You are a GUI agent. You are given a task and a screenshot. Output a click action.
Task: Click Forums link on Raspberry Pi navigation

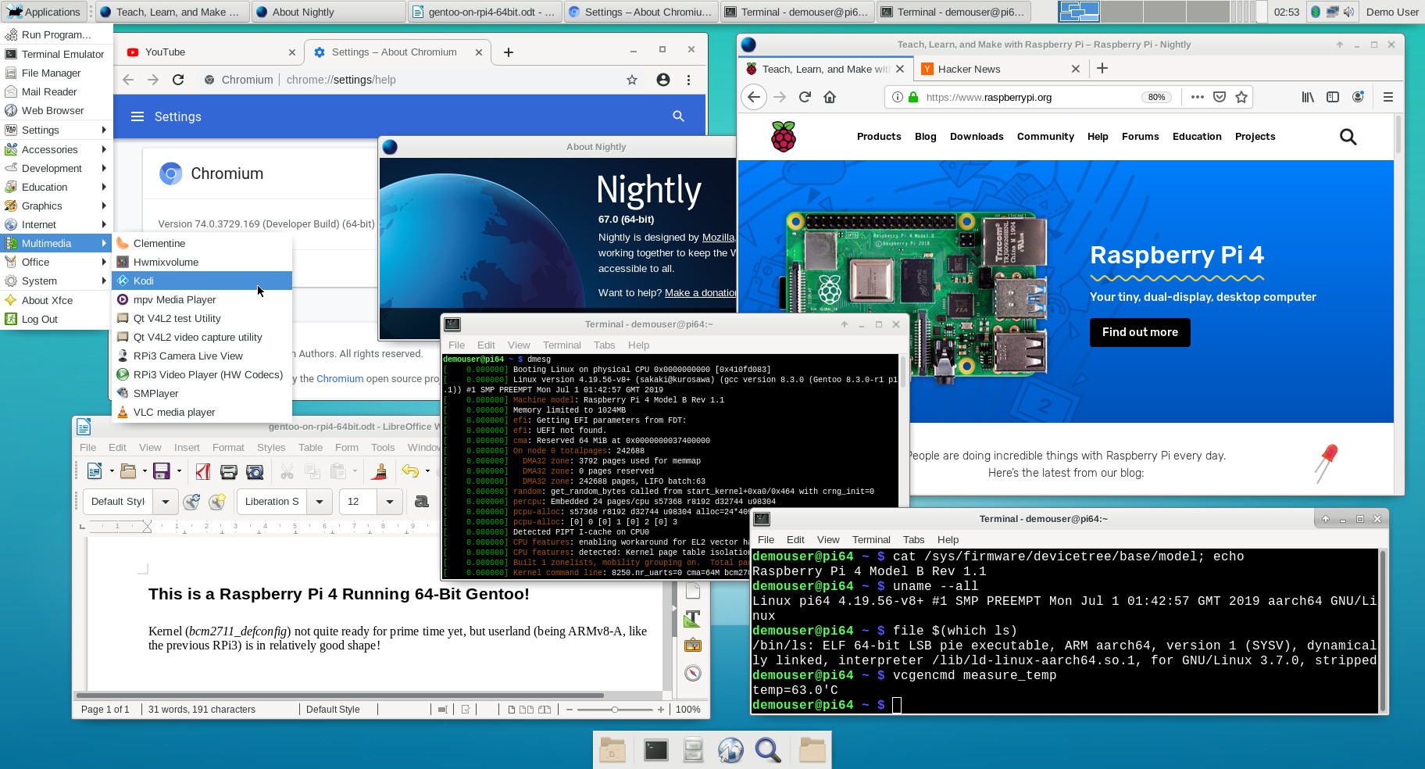click(1140, 136)
